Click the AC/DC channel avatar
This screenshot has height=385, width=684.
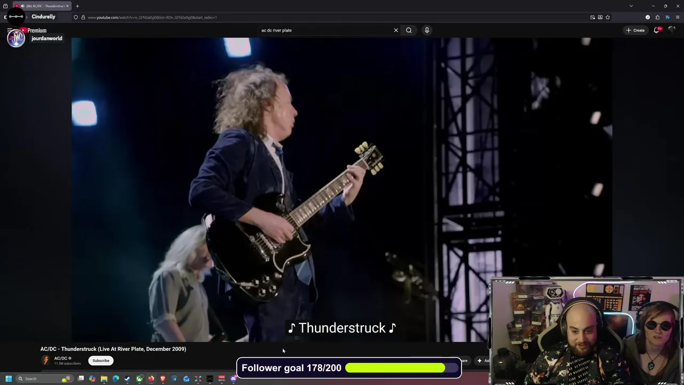pyautogui.click(x=46, y=360)
